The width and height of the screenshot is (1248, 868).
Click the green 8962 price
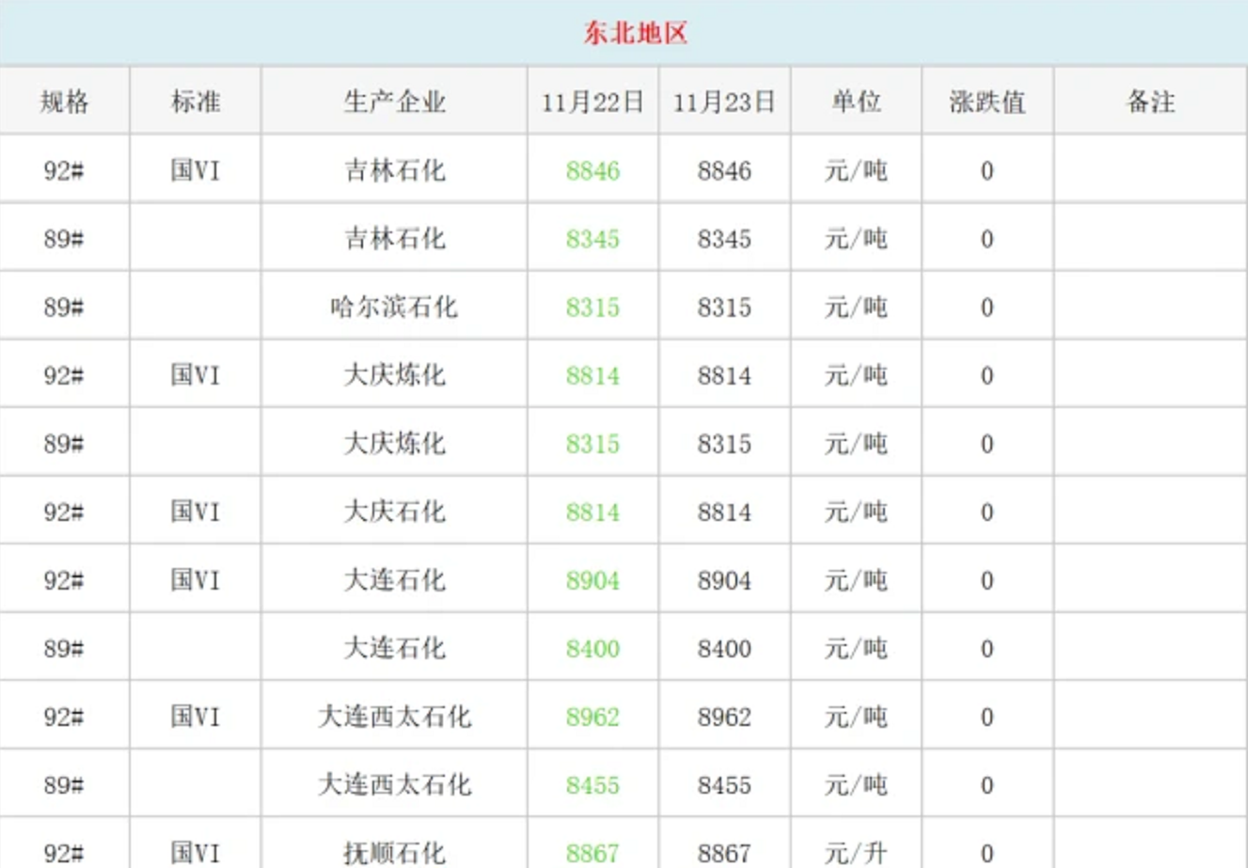click(x=592, y=717)
